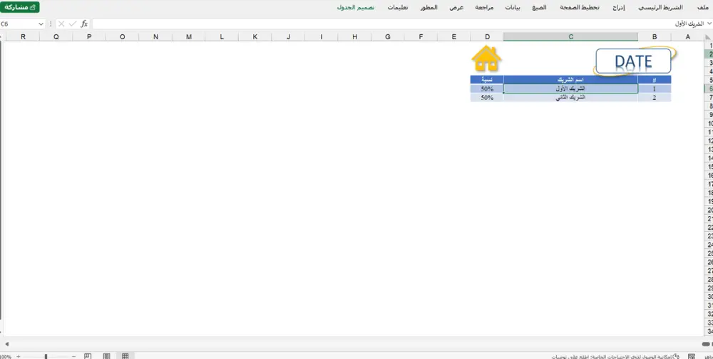Open the accessibility checker status message
The height and width of the screenshot is (359, 713).
click(x=615, y=357)
